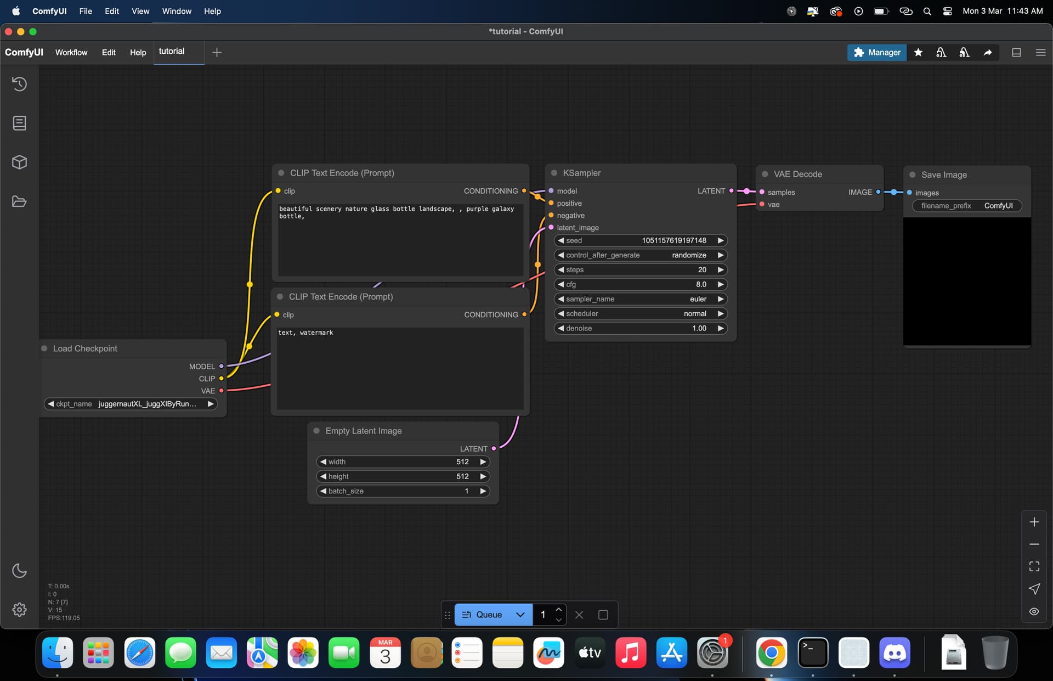Viewport: 1053px width, 681px height.
Task: Open Discord from the dock
Action: coord(895,652)
